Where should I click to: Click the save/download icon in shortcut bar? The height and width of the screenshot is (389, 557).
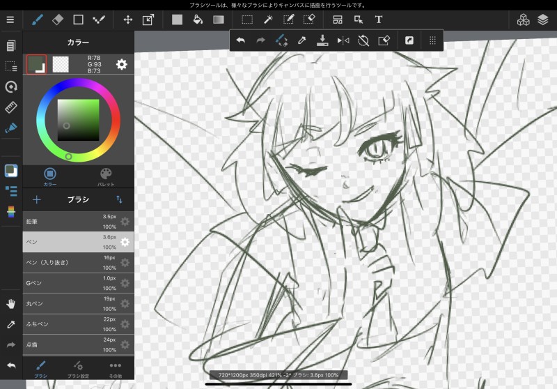[322, 40]
